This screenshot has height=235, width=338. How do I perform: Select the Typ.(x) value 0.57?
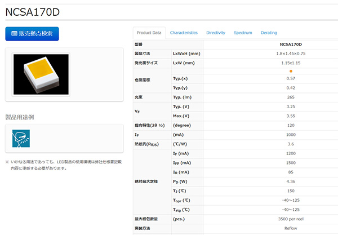(x=291, y=78)
